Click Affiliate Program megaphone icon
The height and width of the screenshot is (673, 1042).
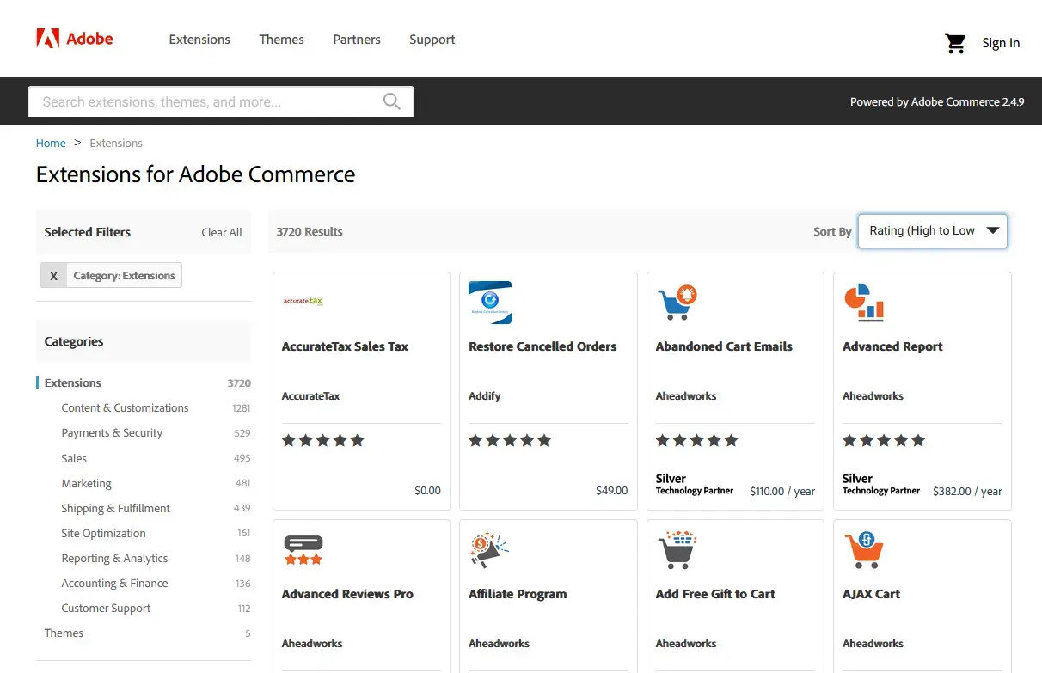[490, 550]
